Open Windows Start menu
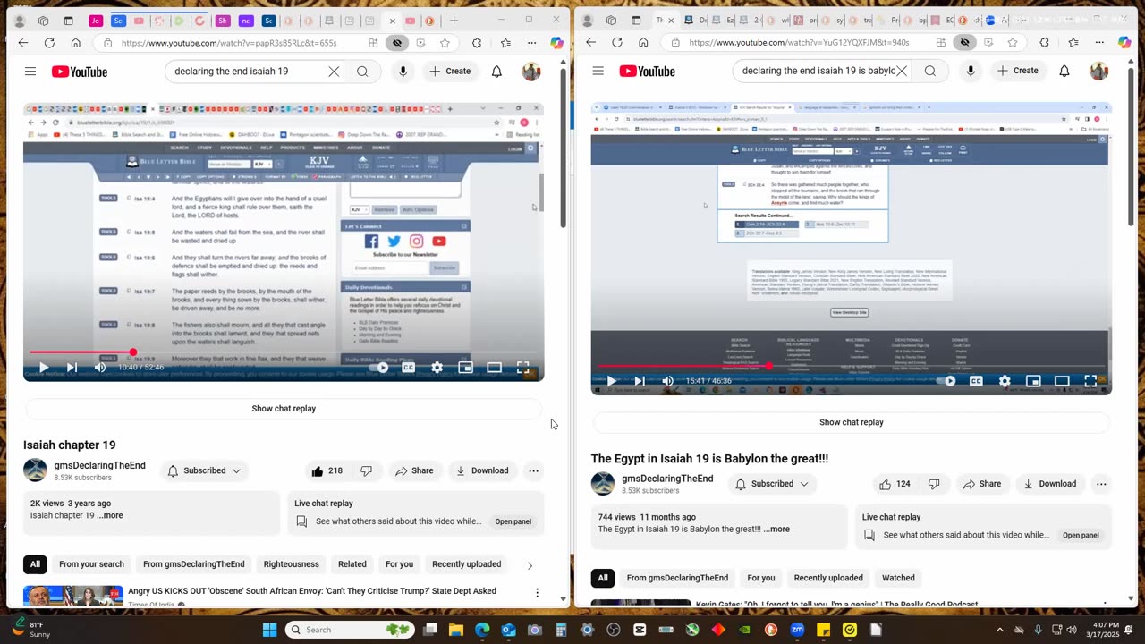This screenshot has width=1145, height=644. (x=269, y=630)
